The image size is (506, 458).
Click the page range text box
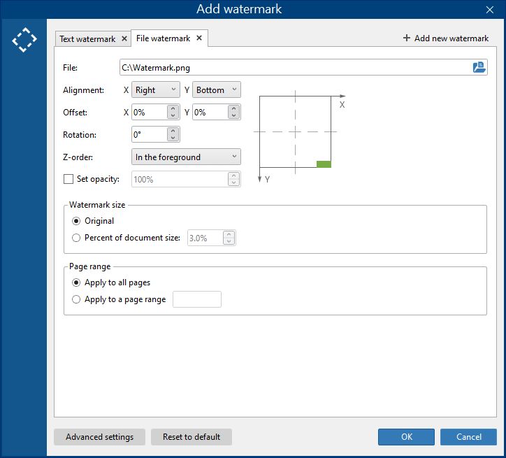pyautogui.click(x=197, y=299)
